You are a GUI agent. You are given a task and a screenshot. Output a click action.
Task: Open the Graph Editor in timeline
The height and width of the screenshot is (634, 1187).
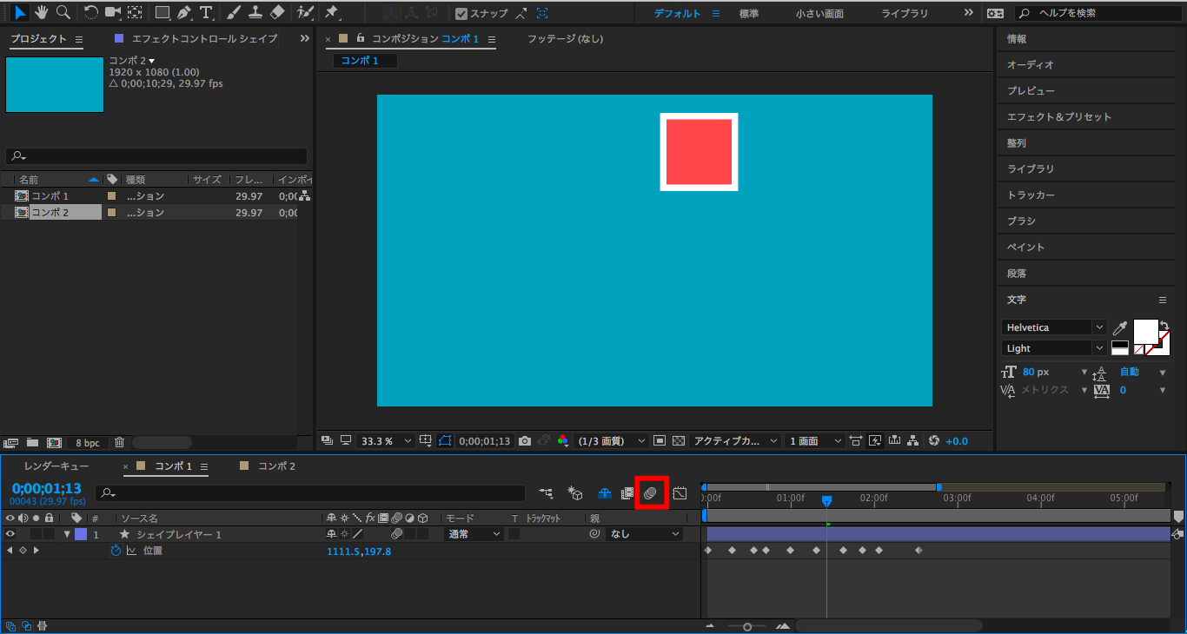coord(680,493)
